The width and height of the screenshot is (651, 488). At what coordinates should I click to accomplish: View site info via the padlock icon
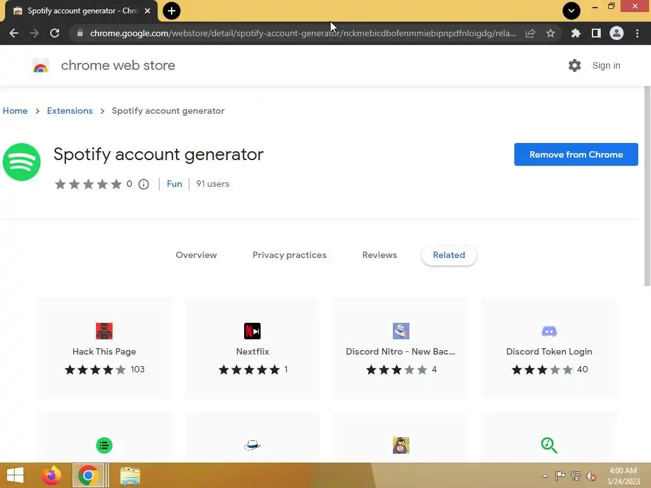(x=80, y=33)
